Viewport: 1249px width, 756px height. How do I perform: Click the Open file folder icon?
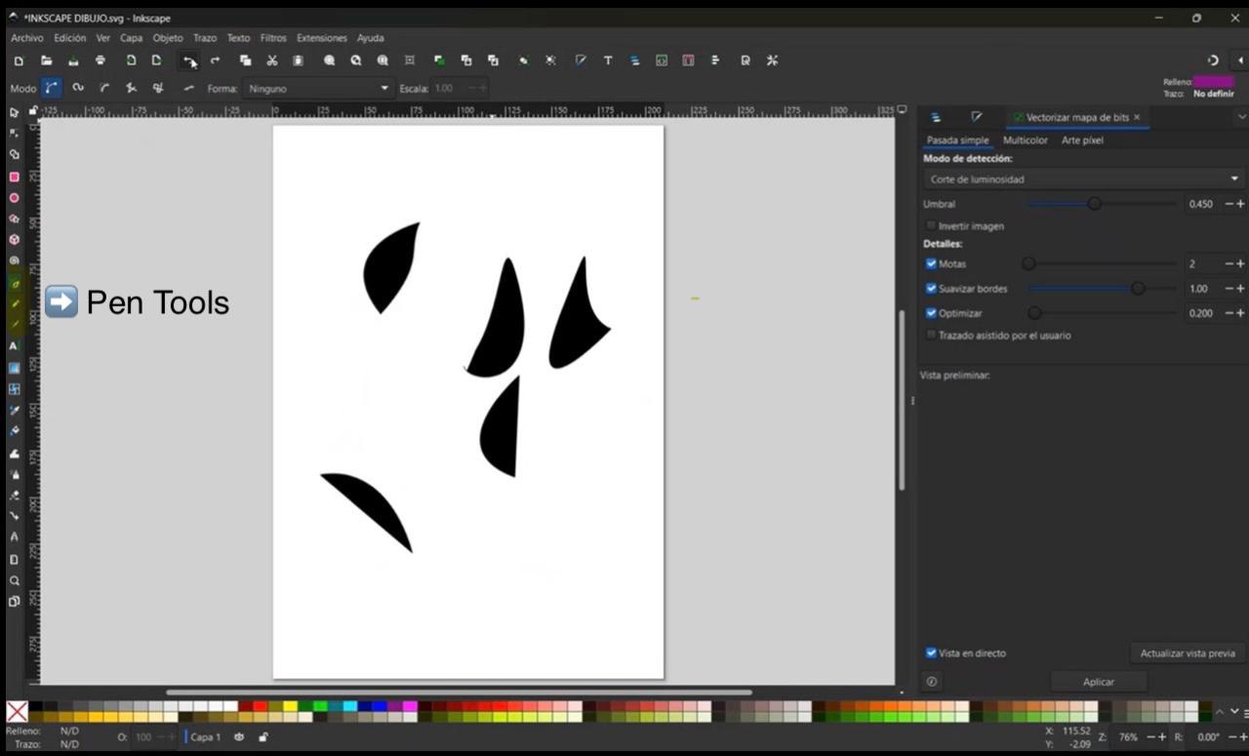(x=46, y=60)
